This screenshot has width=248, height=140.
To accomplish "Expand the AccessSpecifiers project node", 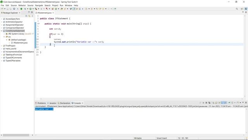I will (x=2, y=19).
